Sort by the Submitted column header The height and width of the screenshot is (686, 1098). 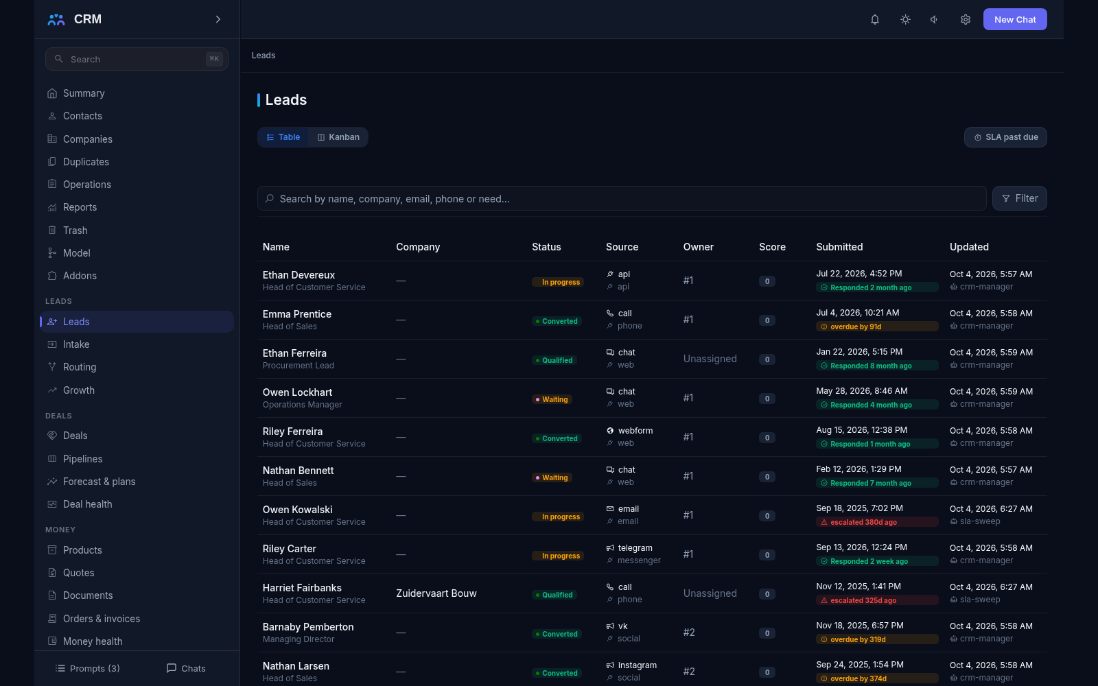click(839, 247)
